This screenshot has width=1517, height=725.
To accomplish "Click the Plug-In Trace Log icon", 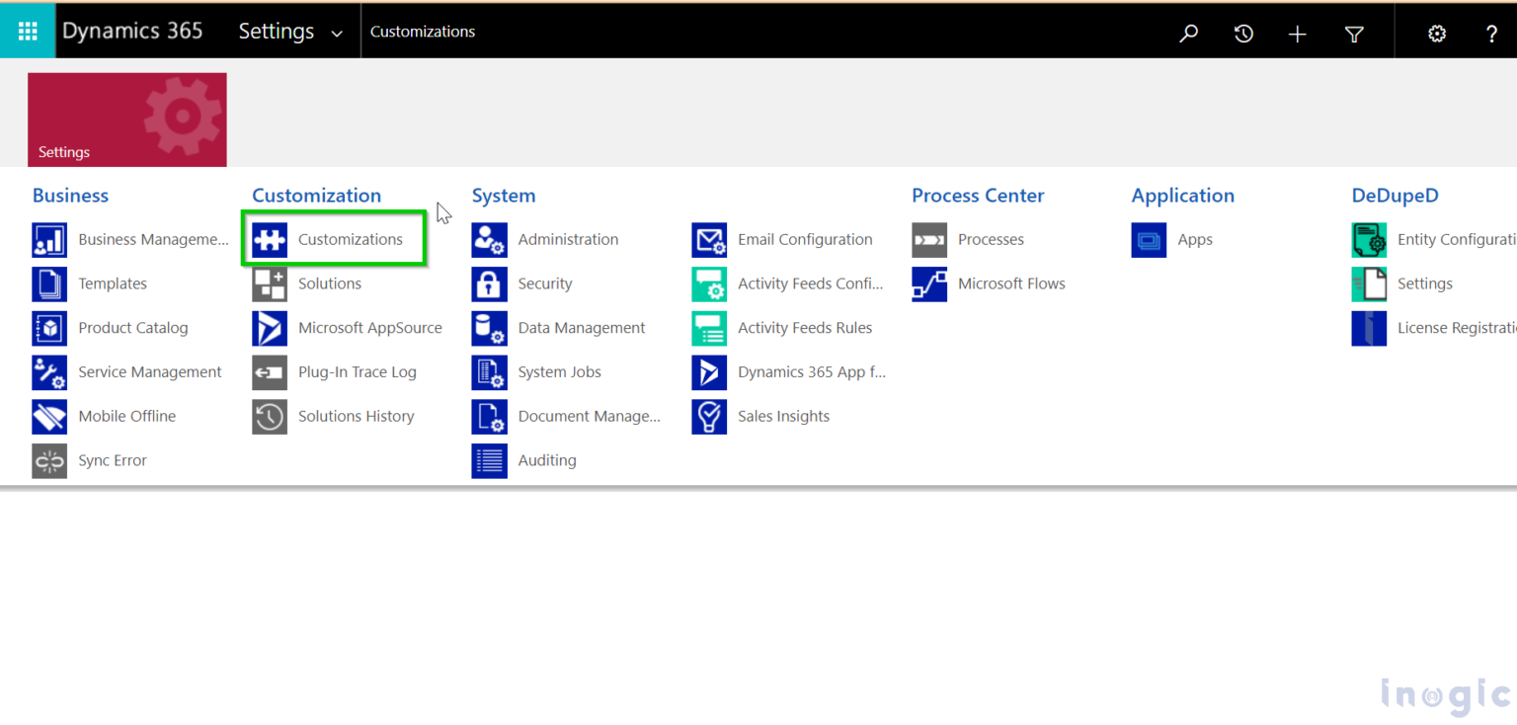I will click(x=270, y=372).
